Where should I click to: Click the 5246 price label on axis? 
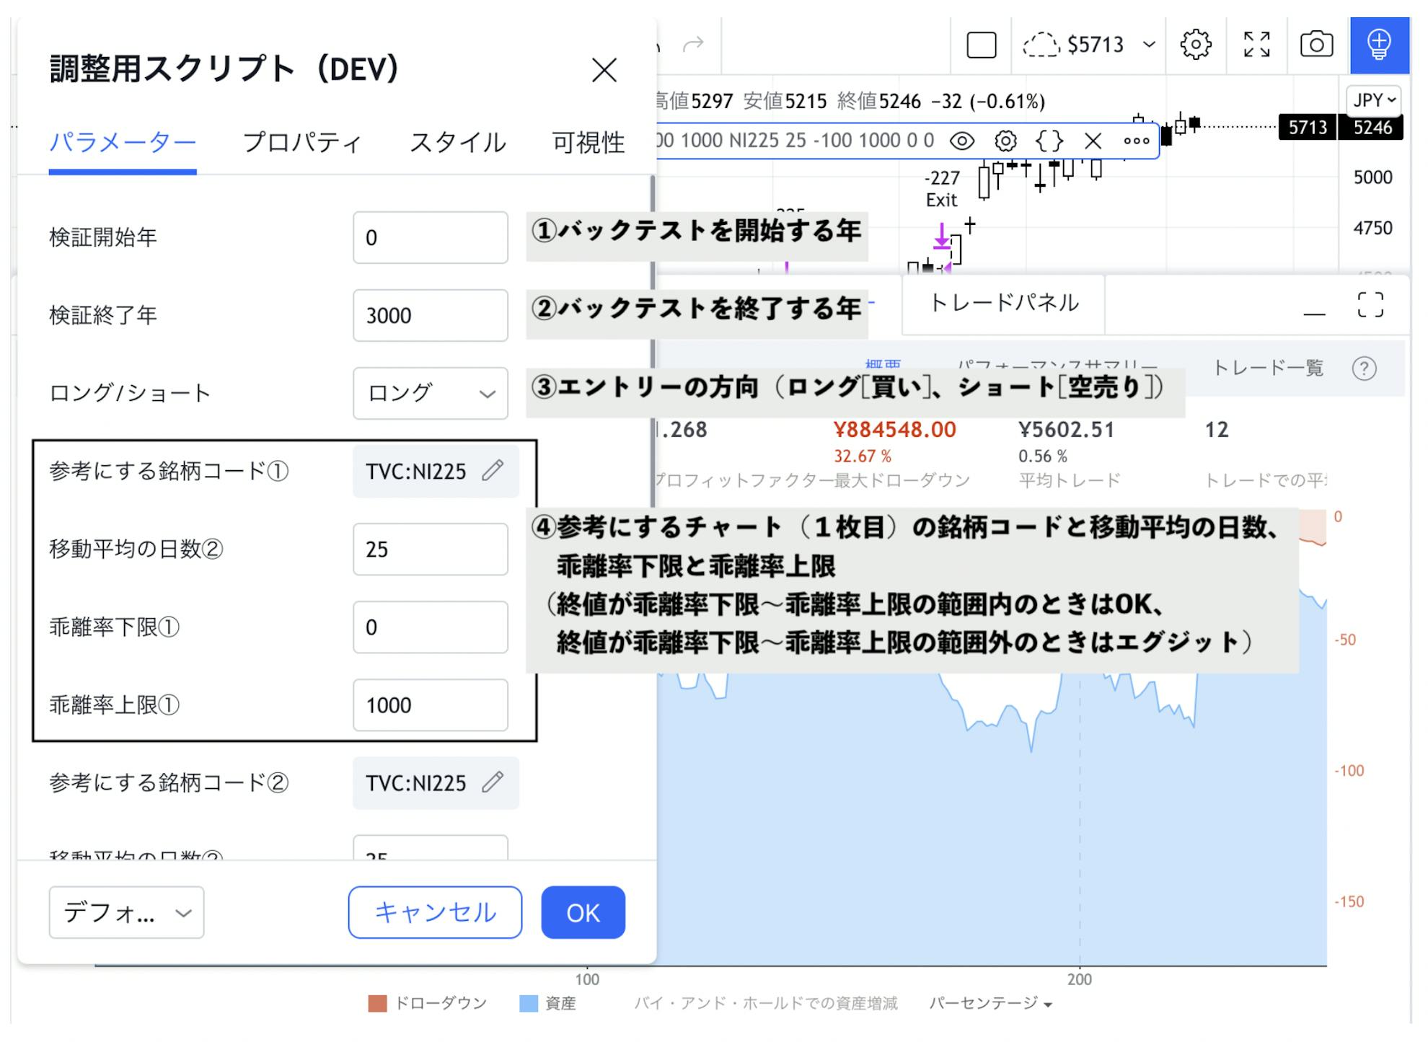coord(1372,128)
